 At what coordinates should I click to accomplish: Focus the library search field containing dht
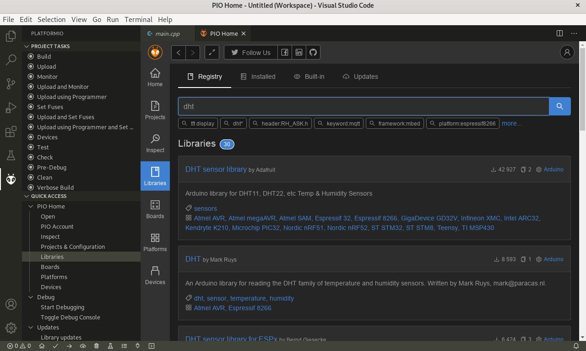pyautogui.click(x=364, y=106)
